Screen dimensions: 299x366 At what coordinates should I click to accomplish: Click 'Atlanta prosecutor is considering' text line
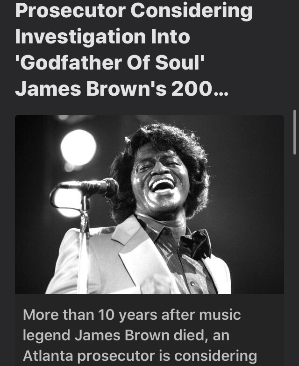tap(140, 356)
